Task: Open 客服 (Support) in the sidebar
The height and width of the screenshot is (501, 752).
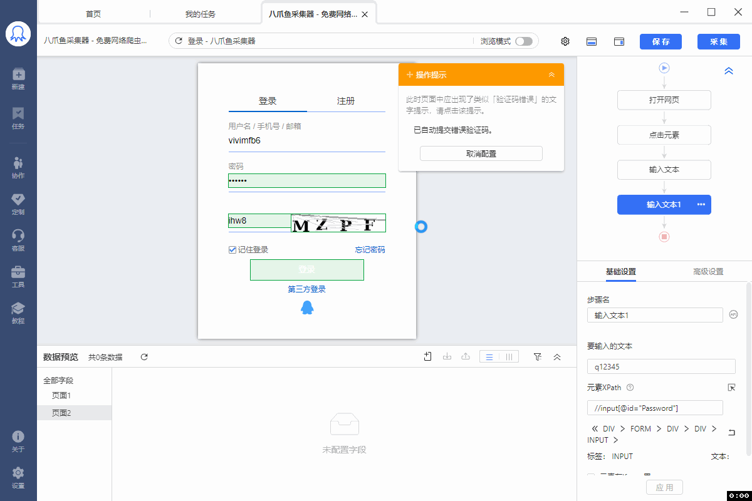Action: [x=18, y=240]
